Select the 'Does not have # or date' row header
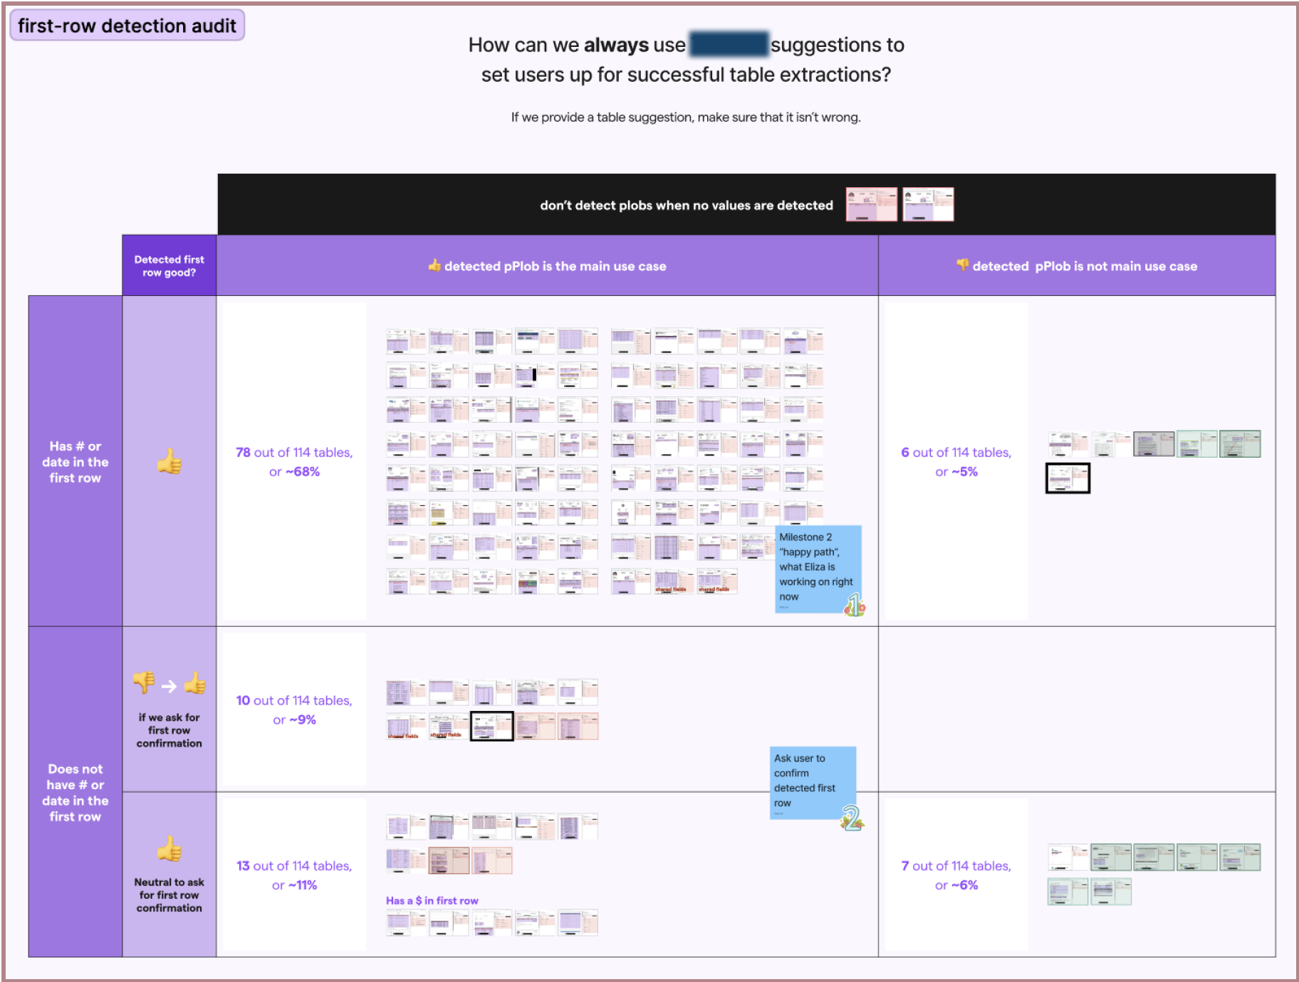Screen dimensions: 1299x982 pyautogui.click(x=75, y=793)
